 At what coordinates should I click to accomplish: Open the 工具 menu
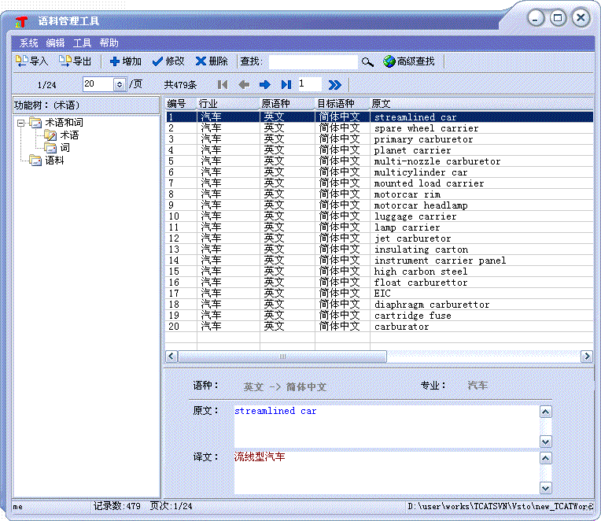coord(82,43)
